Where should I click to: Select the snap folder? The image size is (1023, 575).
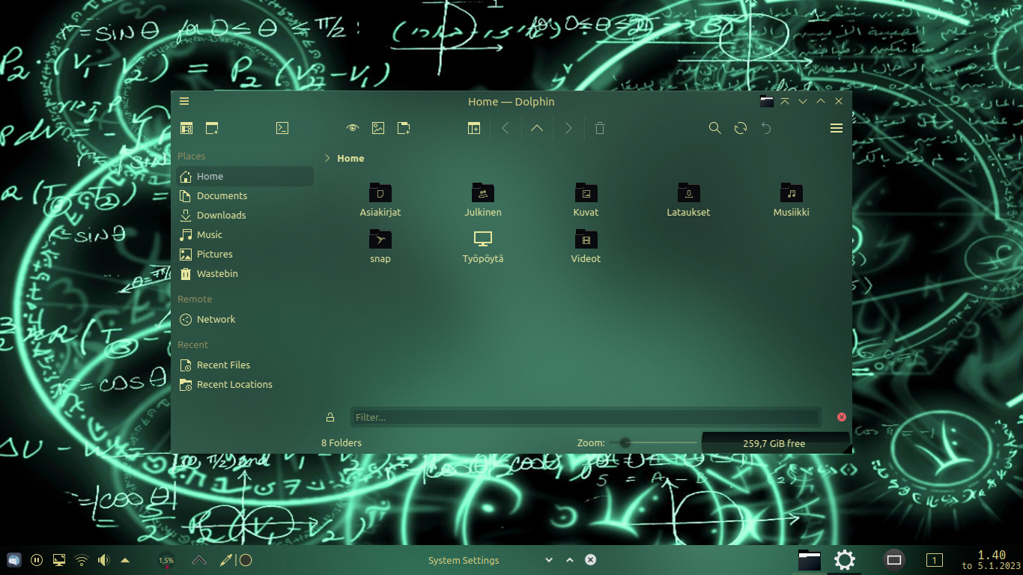coord(380,246)
